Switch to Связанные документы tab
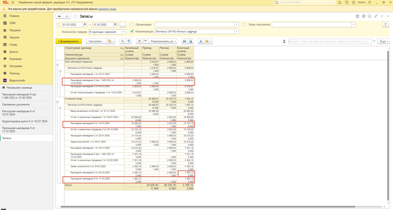The image size is (393, 210). 26,104
